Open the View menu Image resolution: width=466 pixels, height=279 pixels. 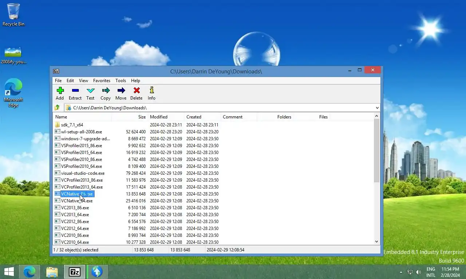(83, 81)
